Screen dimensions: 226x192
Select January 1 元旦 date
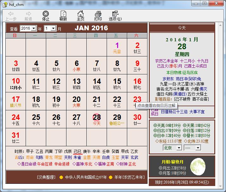(x=117, y=47)
